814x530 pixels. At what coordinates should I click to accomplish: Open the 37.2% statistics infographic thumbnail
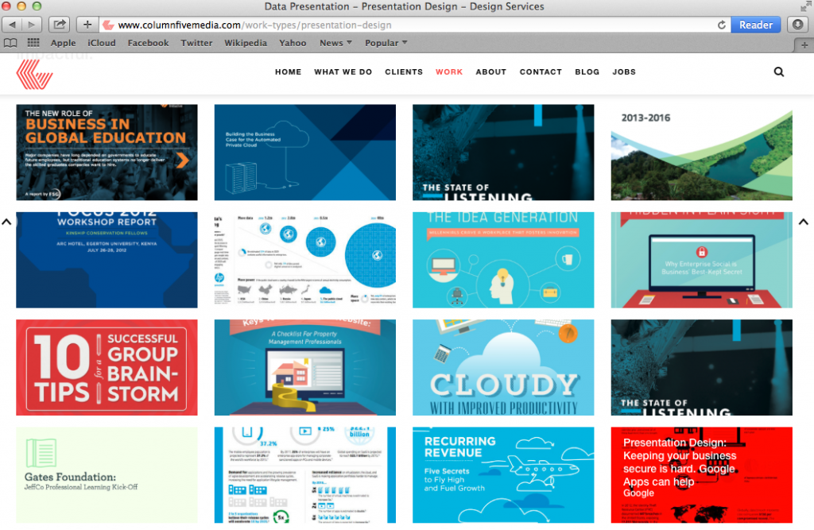pos(304,475)
